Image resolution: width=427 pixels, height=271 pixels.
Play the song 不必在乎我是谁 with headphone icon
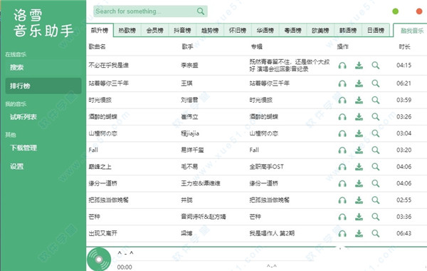point(342,66)
